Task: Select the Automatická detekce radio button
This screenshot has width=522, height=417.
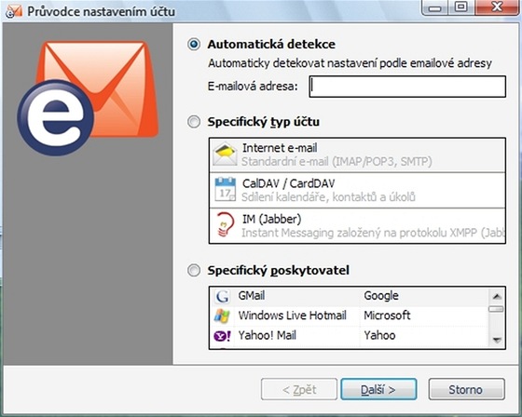Action: pyautogui.click(x=194, y=45)
